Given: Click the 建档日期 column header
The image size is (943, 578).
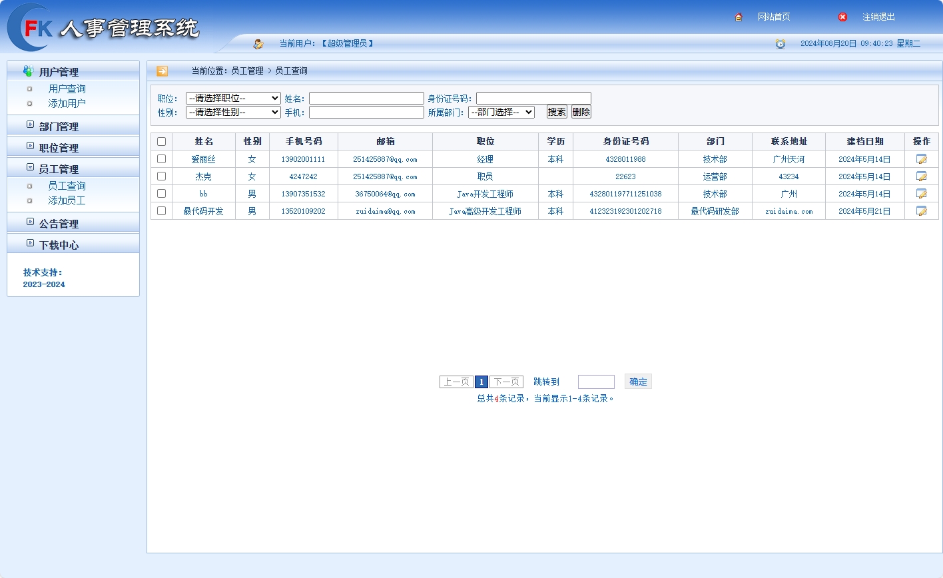Looking at the screenshot, I should coord(864,141).
